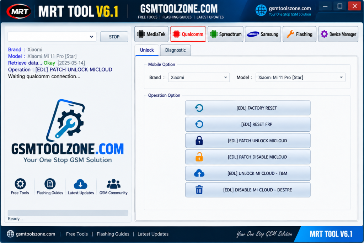Open GSM Community people icon
Screen dimensions: 364x243
coord(113,184)
